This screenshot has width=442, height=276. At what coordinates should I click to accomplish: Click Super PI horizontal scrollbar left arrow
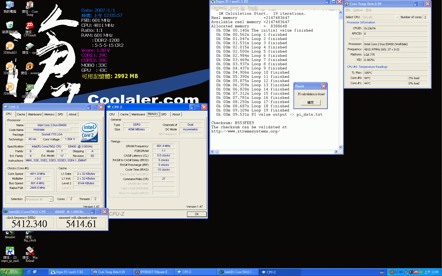[x=213, y=152]
